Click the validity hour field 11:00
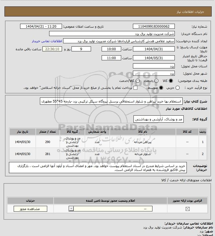This screenshot has height=236, width=215. point(111,58)
